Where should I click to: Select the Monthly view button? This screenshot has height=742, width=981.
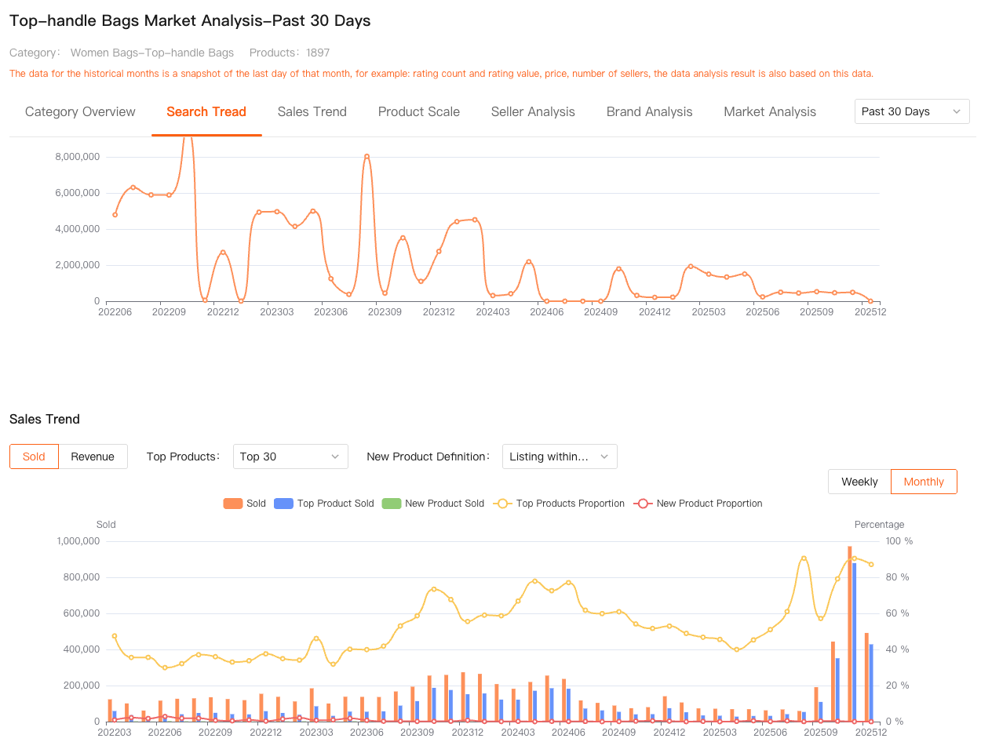coord(924,482)
